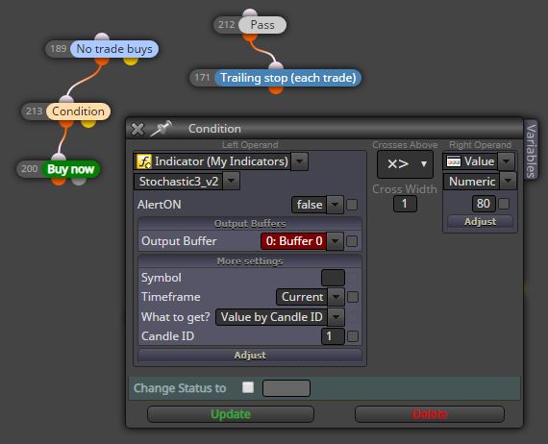Viewport: 548px width, 444px height.
Task: Click orange output connector of No trade buys
Action: click(x=102, y=62)
